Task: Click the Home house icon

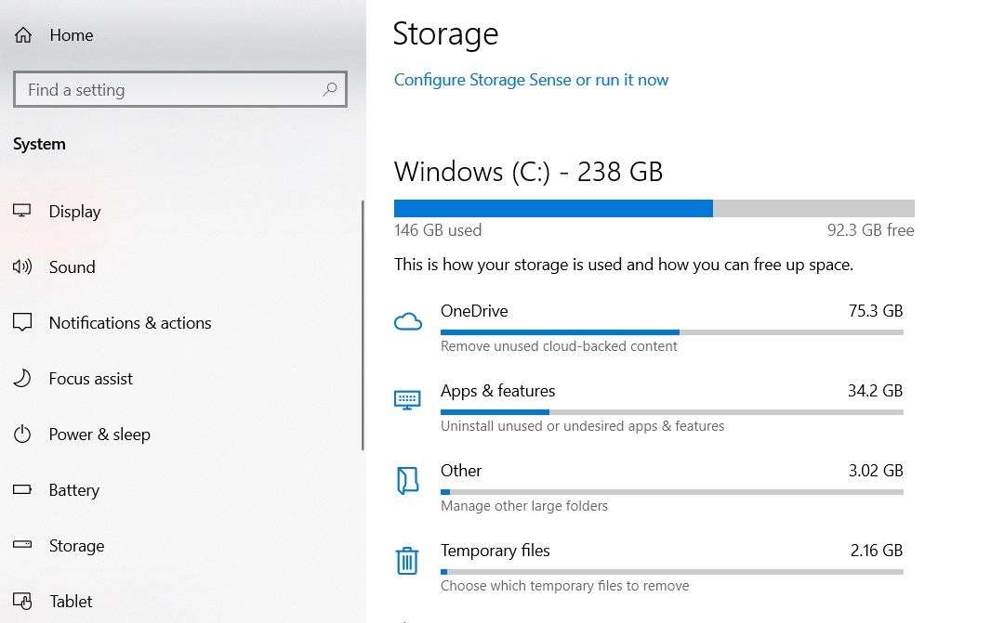Action: coord(21,34)
